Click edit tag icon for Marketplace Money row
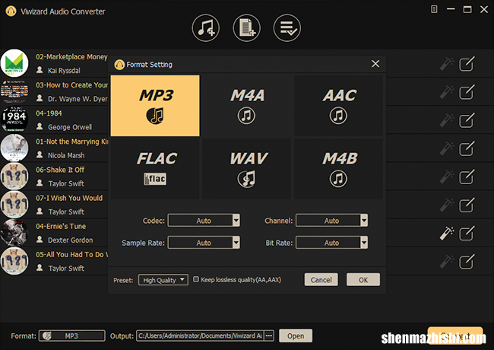494x350 pixels. (467, 64)
